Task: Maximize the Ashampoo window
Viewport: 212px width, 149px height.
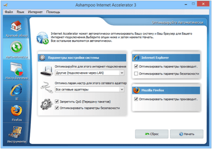Action: [193, 4]
